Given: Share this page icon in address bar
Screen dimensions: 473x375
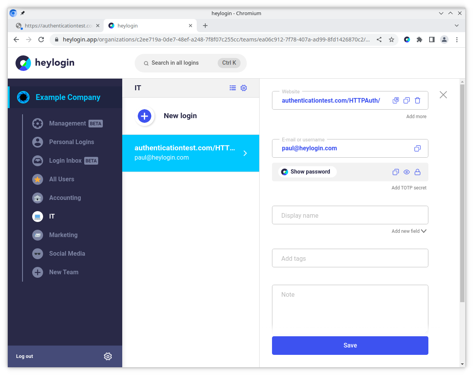Looking at the screenshot, I should (379, 40).
